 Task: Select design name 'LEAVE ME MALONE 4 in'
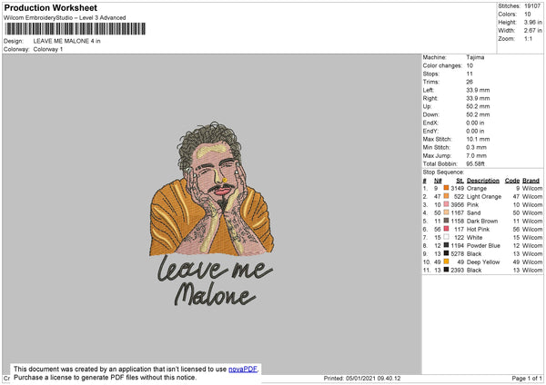66,41
